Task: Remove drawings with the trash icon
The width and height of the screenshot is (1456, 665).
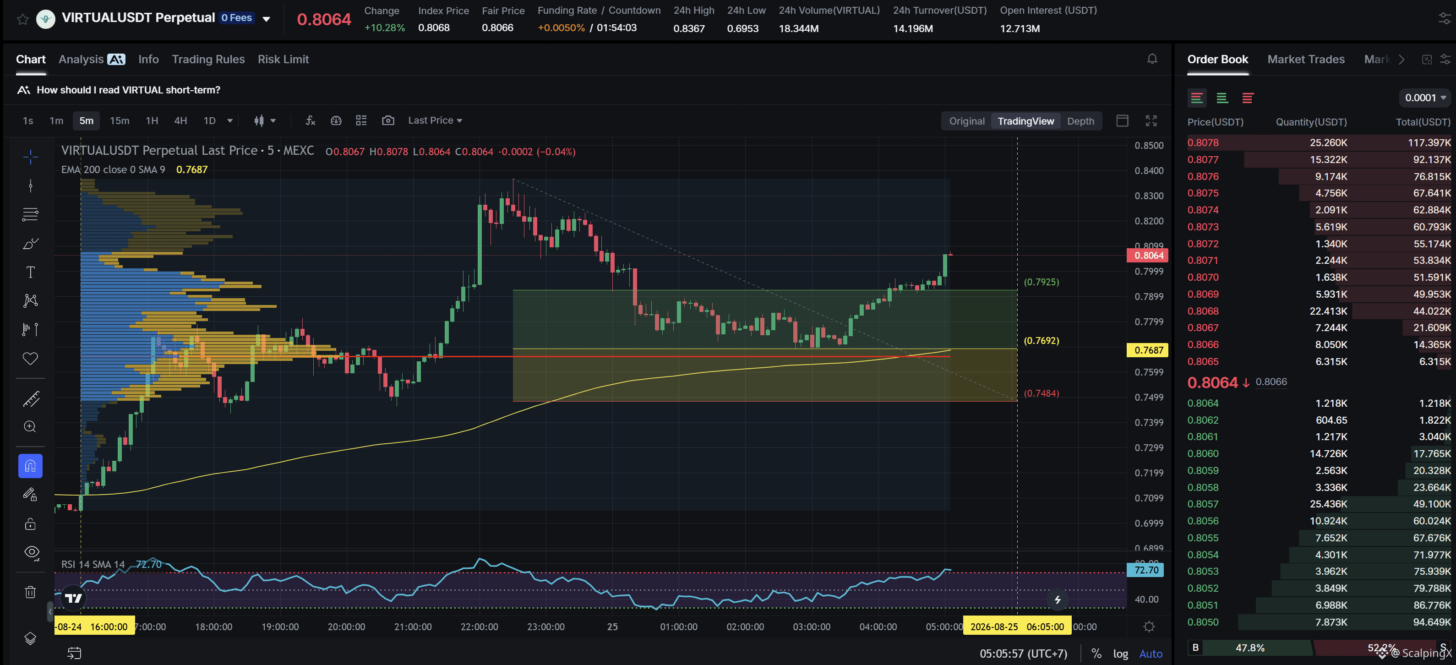Action: coord(31,592)
